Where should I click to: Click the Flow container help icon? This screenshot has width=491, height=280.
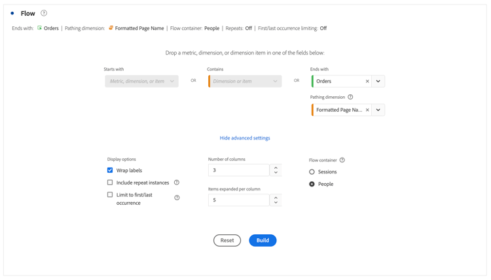(342, 160)
